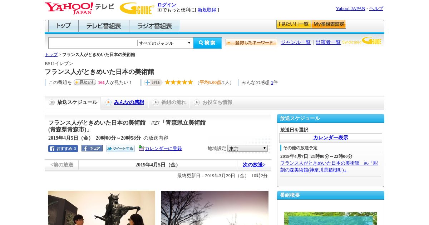Click the 評価 plus button
Image resolution: width=429 pixels, height=225 pixels.
153,82
